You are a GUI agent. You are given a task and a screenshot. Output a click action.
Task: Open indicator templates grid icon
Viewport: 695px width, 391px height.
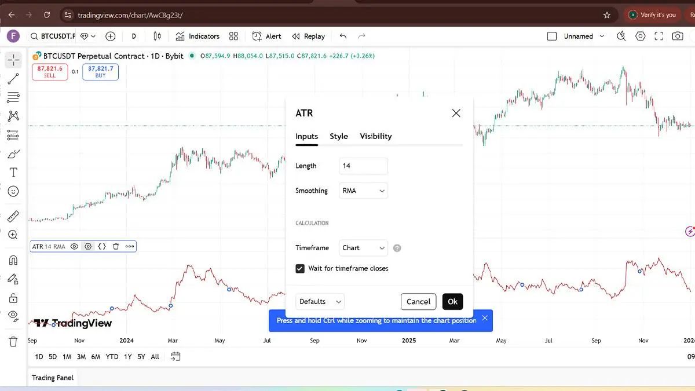[x=233, y=36]
